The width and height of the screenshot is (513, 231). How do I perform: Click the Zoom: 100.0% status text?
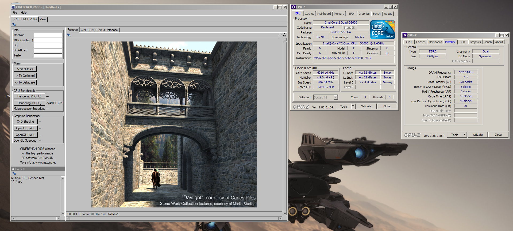coord(91,214)
